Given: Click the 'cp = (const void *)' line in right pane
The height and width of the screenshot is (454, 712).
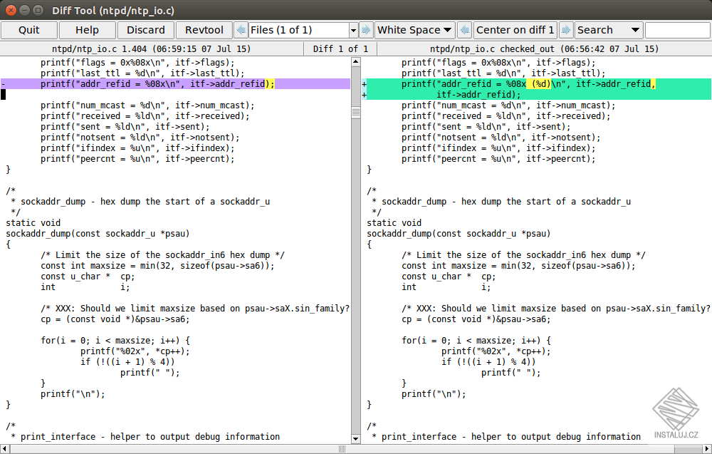Looking at the screenshot, I should tap(476, 319).
